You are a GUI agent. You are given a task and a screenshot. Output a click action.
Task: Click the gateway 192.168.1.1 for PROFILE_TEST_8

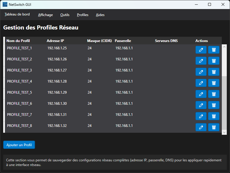tap(124, 126)
